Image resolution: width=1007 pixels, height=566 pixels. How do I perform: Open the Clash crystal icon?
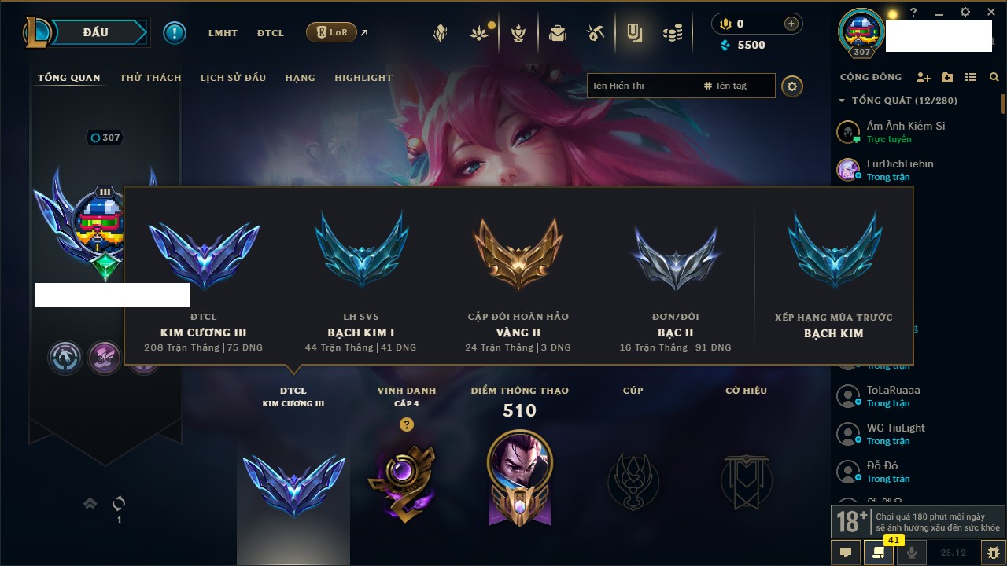pos(441,33)
